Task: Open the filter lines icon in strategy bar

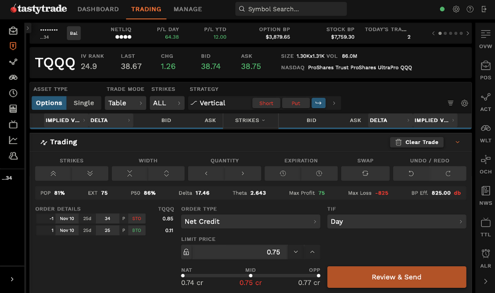Action: (450, 103)
